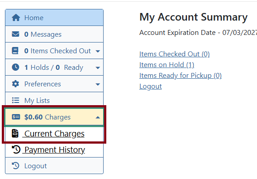Click Logout in the sidebar menu
The height and width of the screenshot is (179, 257).
(54, 166)
